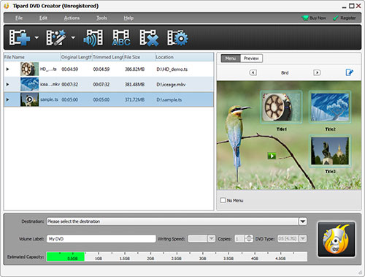
Task: Click the Estimated Capacity green bar
Action: (66, 257)
